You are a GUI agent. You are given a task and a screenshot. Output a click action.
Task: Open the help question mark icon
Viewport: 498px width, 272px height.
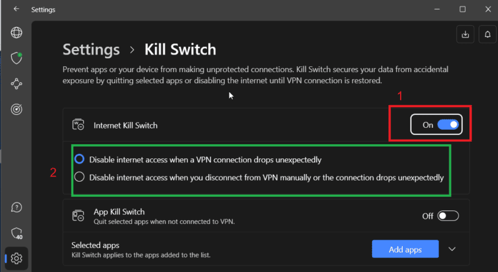16,208
